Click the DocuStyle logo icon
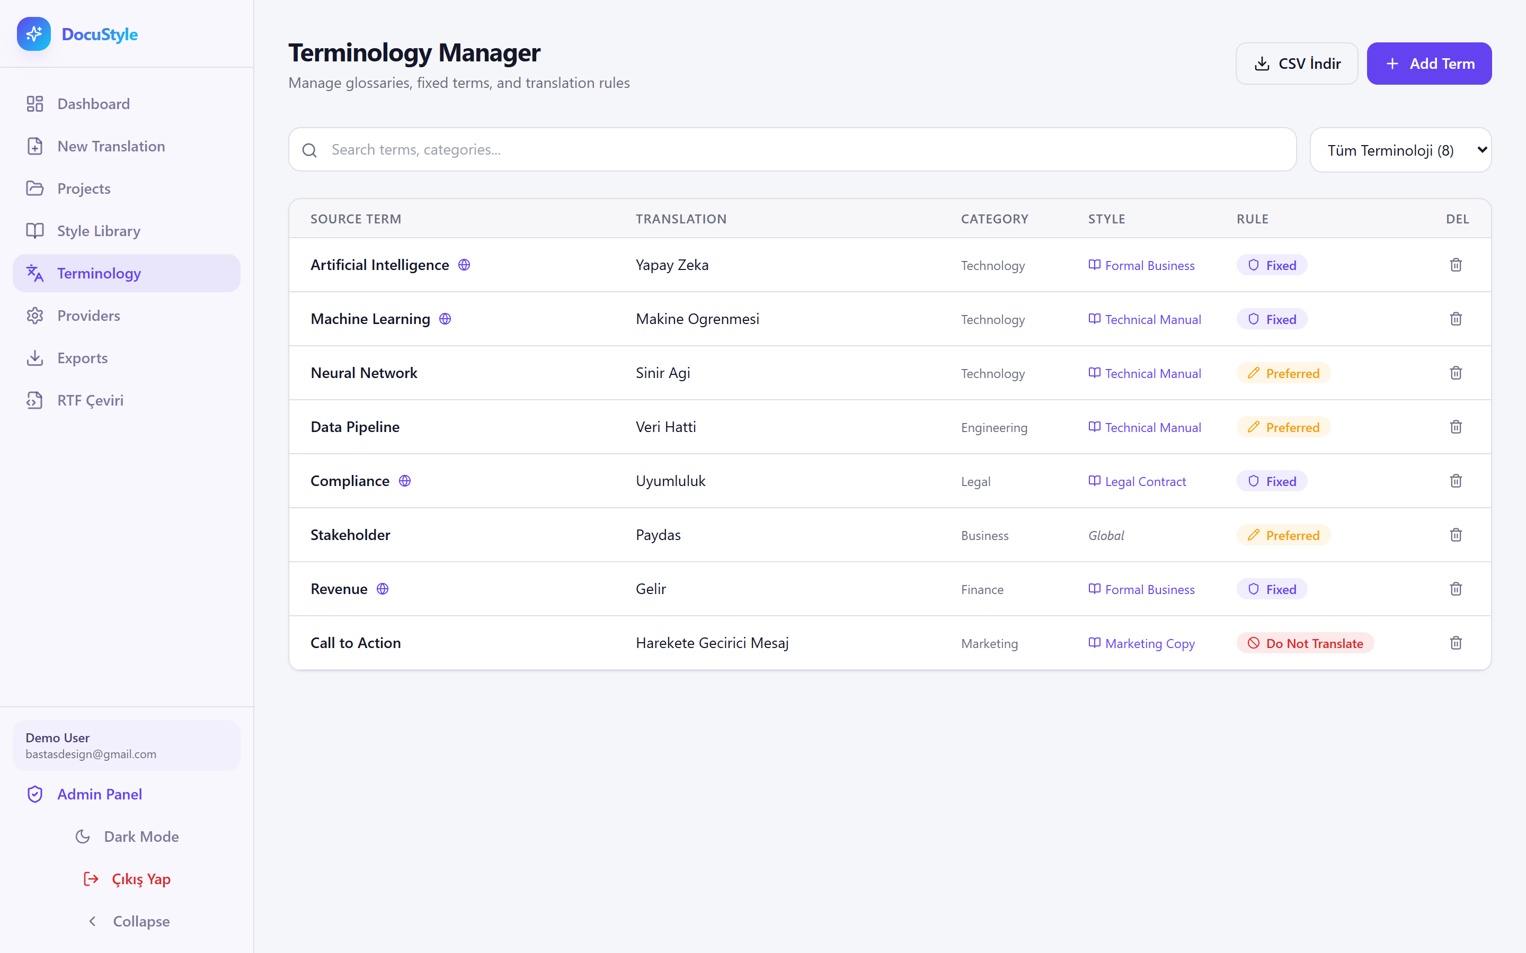This screenshot has height=953, width=1526. [x=34, y=34]
